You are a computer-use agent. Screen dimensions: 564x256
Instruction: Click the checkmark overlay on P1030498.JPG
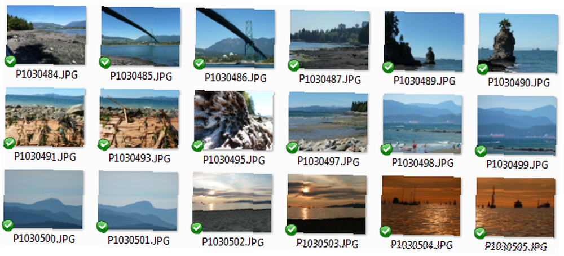pos(386,149)
